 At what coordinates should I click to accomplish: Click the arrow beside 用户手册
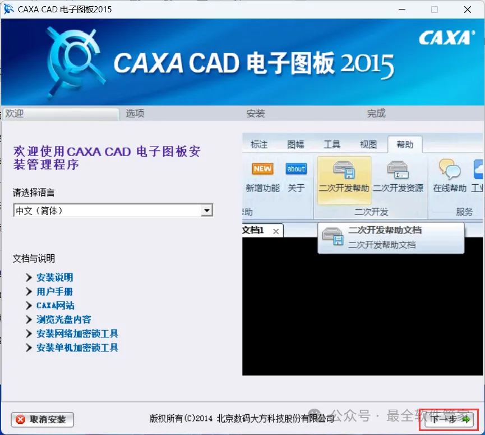[29, 292]
